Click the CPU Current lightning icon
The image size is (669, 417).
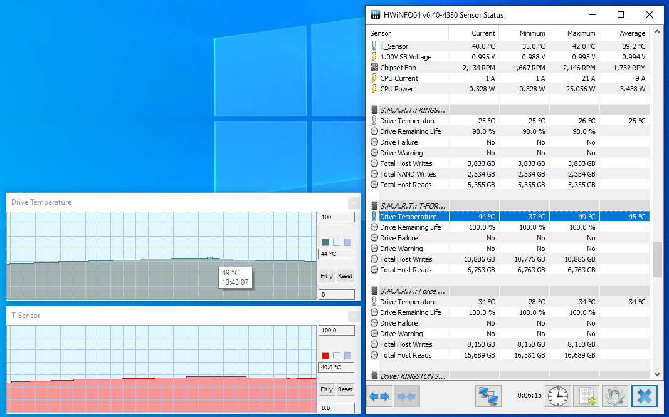click(374, 78)
